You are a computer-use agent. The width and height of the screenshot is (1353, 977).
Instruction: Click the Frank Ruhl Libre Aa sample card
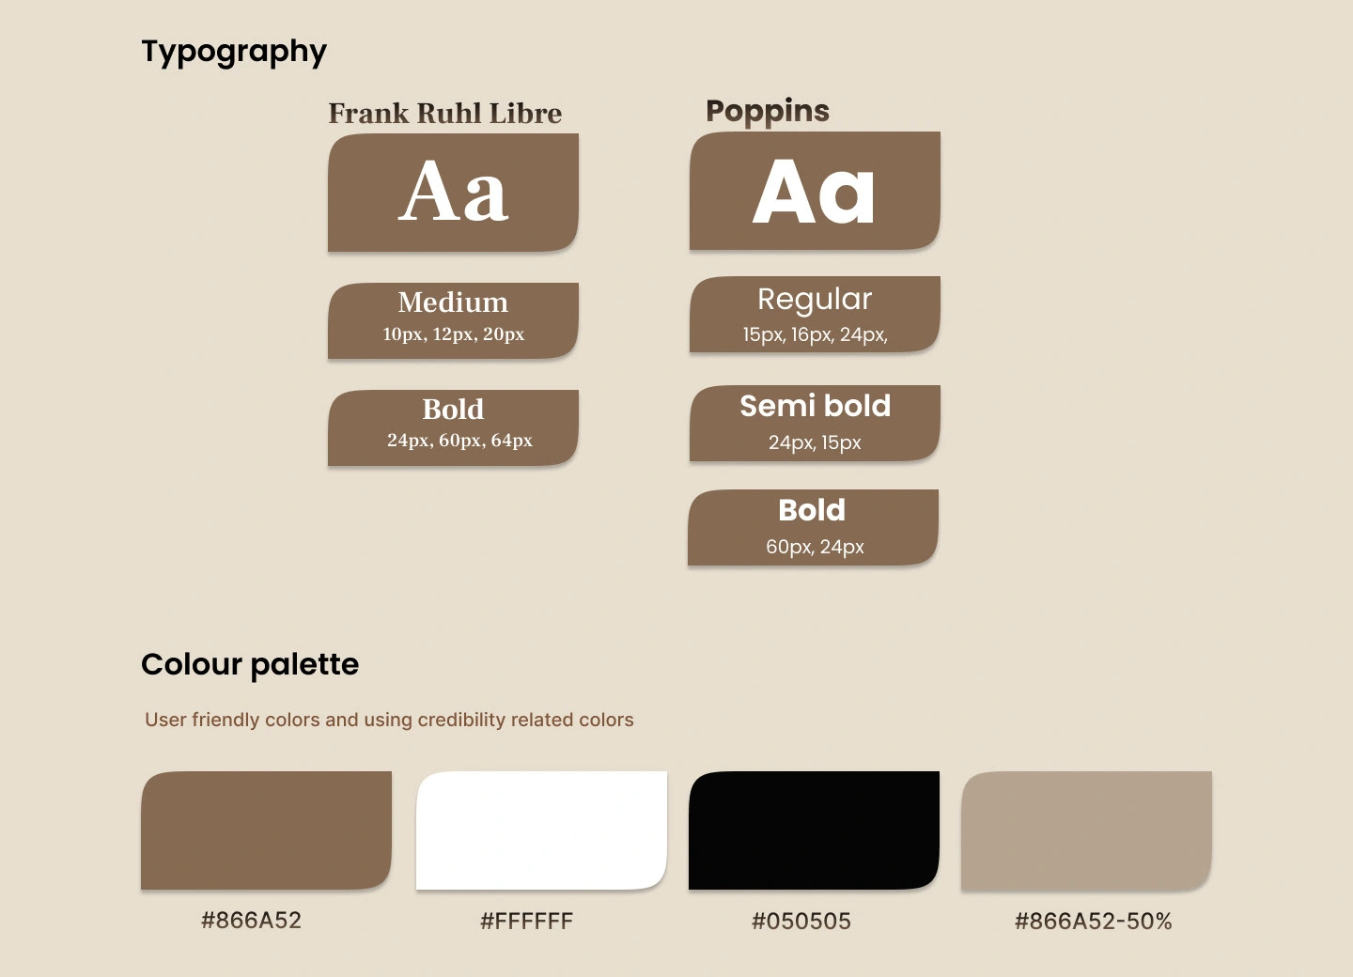[x=453, y=193]
